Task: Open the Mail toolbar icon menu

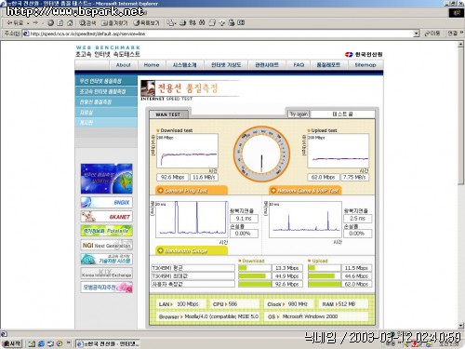Action: tap(171, 22)
